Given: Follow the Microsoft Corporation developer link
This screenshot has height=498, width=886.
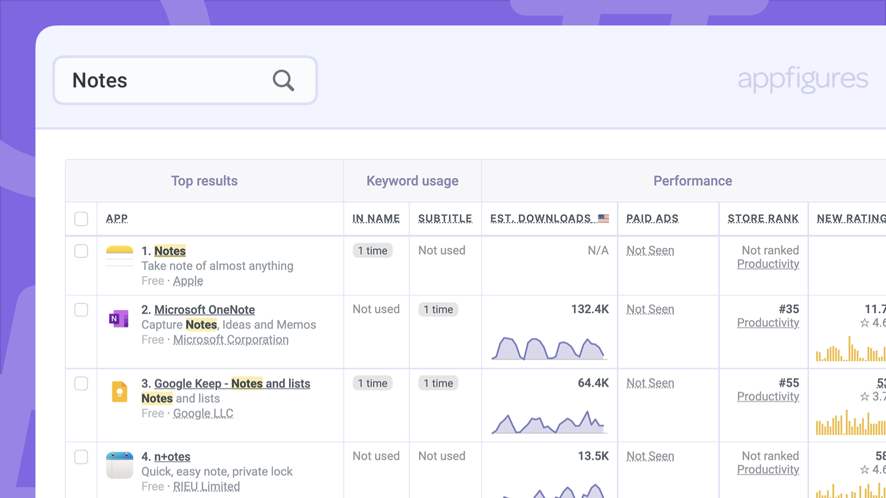Looking at the screenshot, I should point(231,340).
